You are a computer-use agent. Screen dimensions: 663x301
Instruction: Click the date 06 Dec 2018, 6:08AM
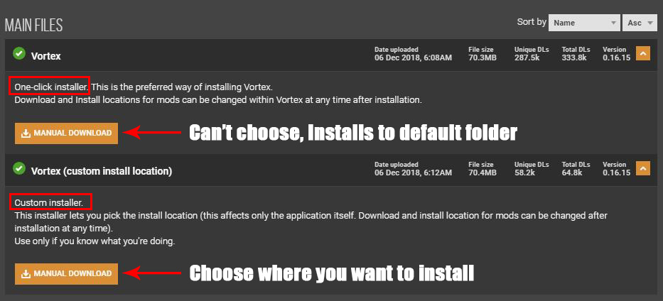(413, 58)
